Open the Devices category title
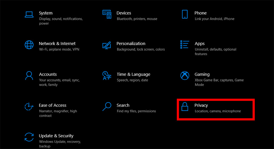Screen dimensions: 274x149 tap(124, 13)
